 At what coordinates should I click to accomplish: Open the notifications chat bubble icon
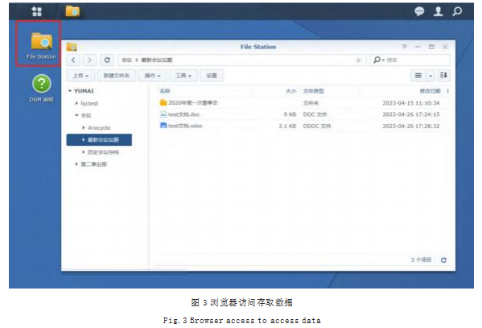[419, 11]
